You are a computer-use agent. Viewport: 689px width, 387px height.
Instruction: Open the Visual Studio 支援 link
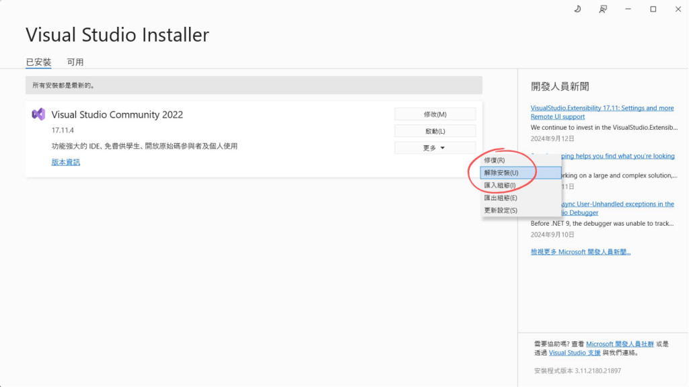coord(575,353)
